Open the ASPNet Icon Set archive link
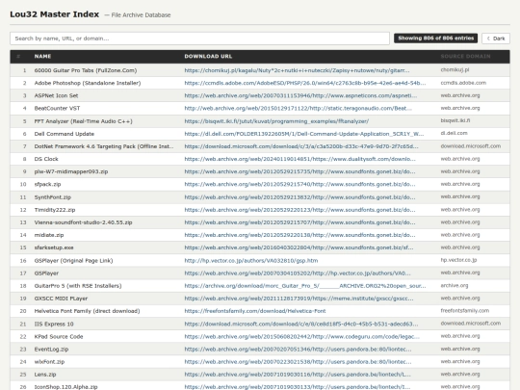The width and height of the screenshot is (520, 390). (x=300, y=95)
